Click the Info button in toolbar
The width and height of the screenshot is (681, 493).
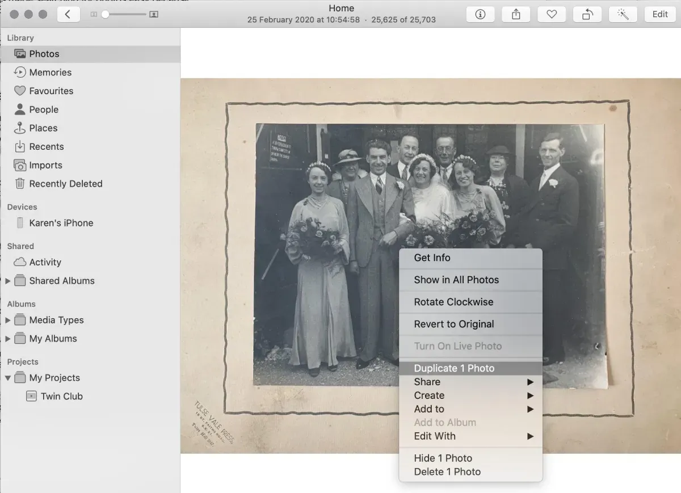[x=480, y=14]
